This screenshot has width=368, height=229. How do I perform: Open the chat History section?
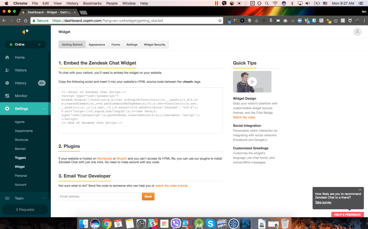point(20,83)
